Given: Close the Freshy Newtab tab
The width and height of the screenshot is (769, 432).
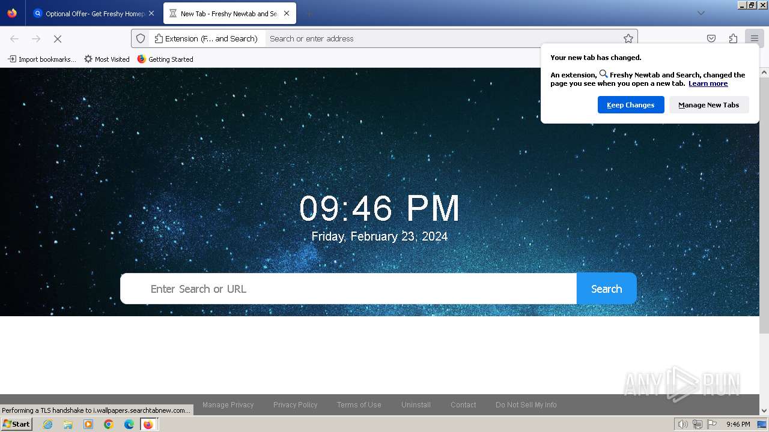Looking at the screenshot, I should (x=287, y=13).
